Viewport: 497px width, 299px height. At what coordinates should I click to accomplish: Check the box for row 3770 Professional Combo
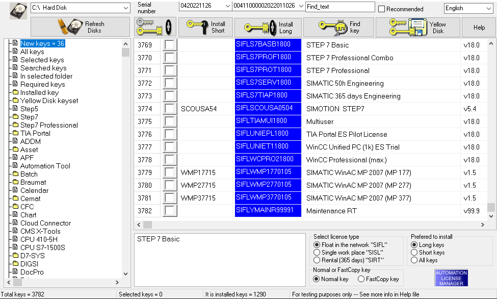click(170, 58)
